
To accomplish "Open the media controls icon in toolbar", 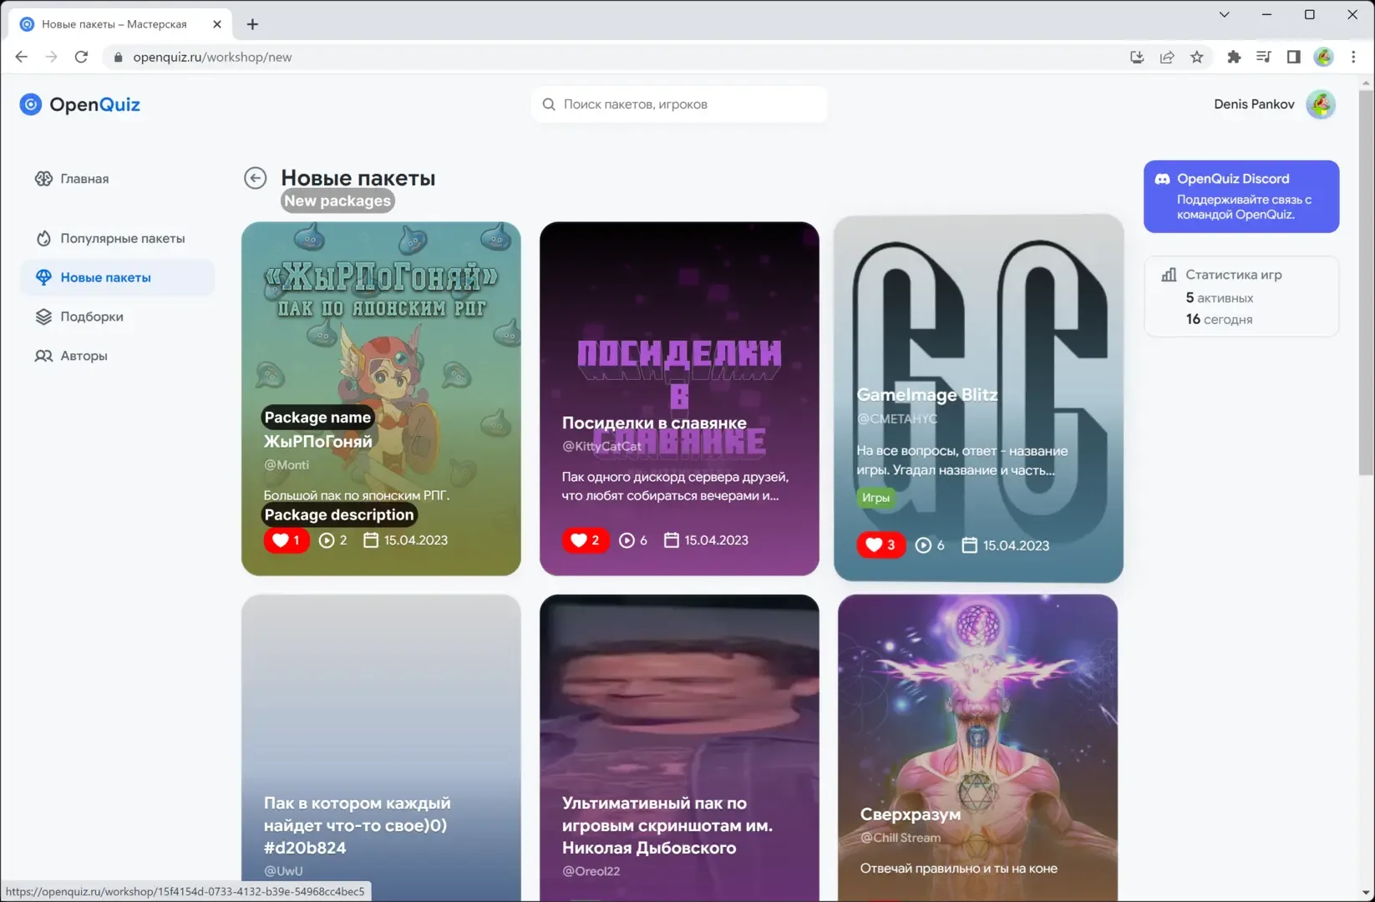I will pos(1264,57).
